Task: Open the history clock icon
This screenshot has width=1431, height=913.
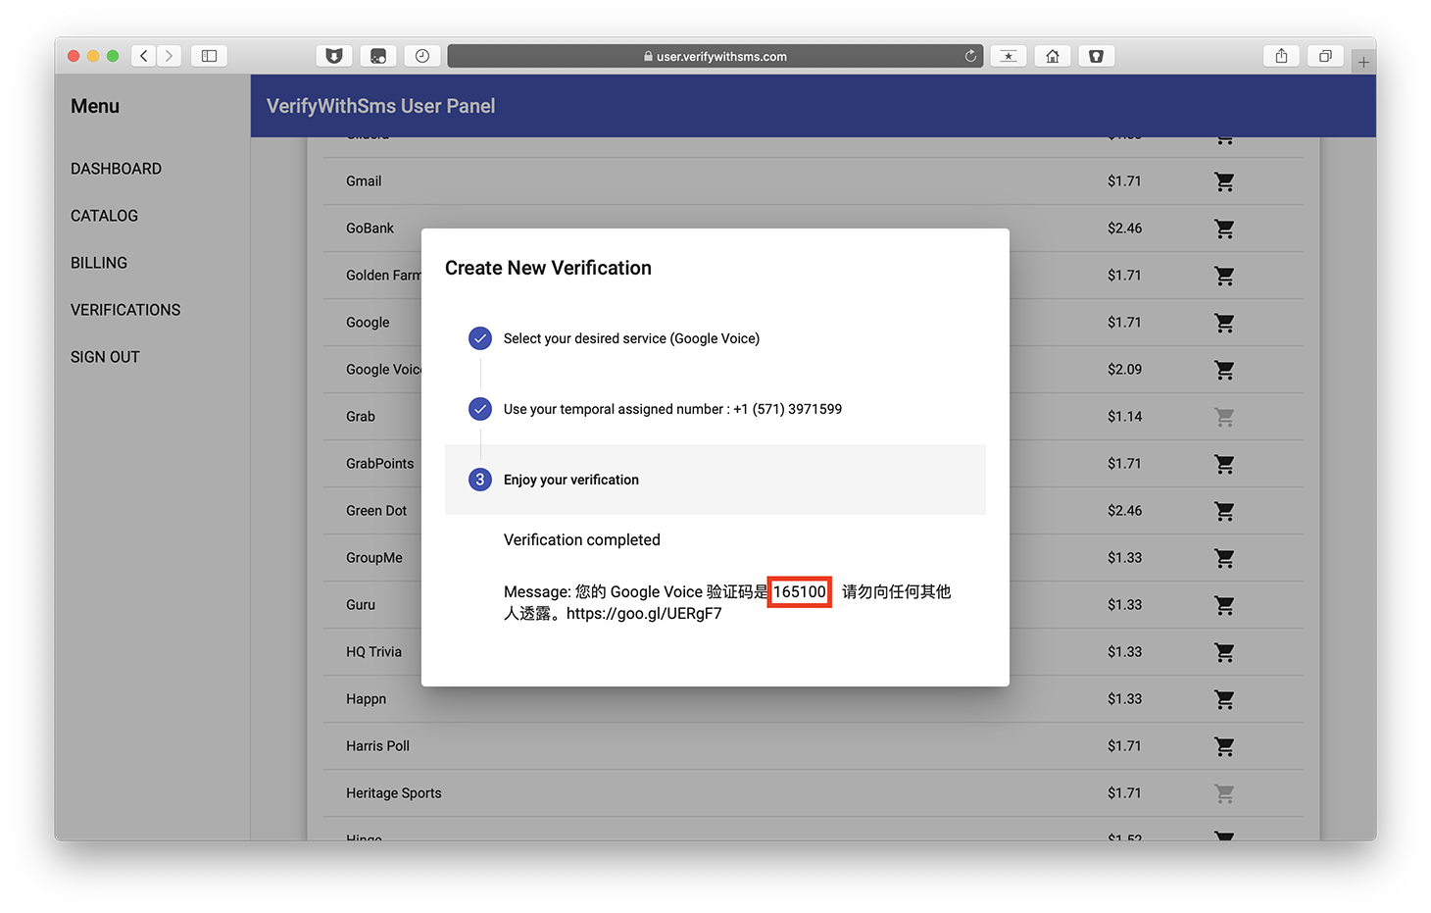Action: pyautogui.click(x=422, y=56)
